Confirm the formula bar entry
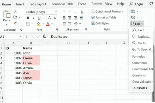Screen dimensions: 155x103 click(38, 37)
